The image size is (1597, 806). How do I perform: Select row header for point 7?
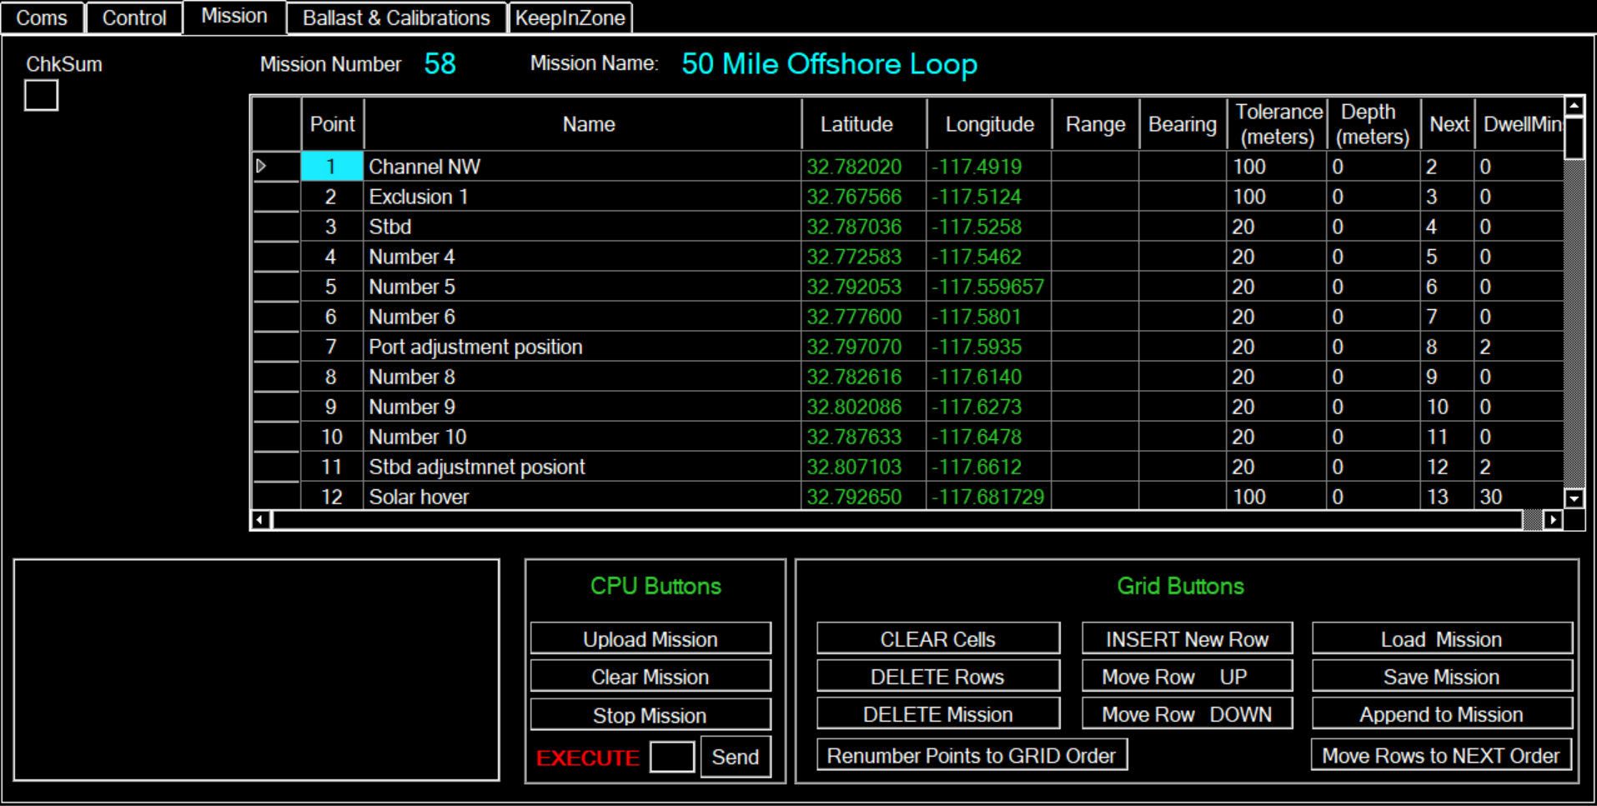[275, 347]
